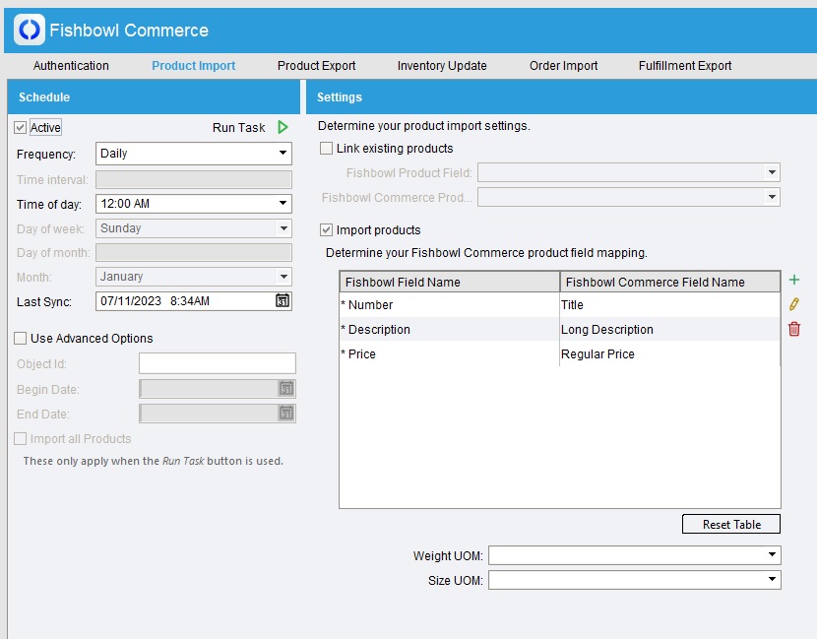Screen dimensions: 817x639
Task: Open the Last Sync calendar picker icon
Action: coord(283,300)
